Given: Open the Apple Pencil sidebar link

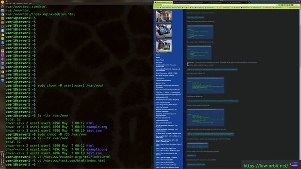Looking at the screenshot, I should [x=160, y=60].
